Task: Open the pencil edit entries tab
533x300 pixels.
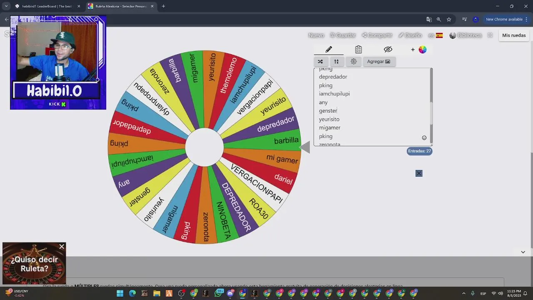Action: coord(329,50)
